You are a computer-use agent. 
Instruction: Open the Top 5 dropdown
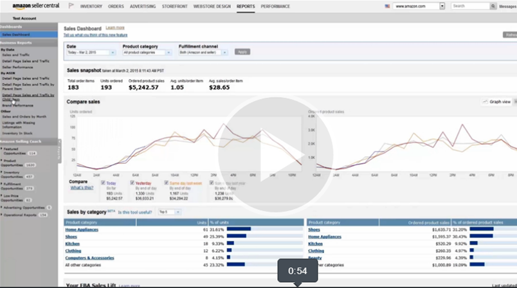click(169, 212)
